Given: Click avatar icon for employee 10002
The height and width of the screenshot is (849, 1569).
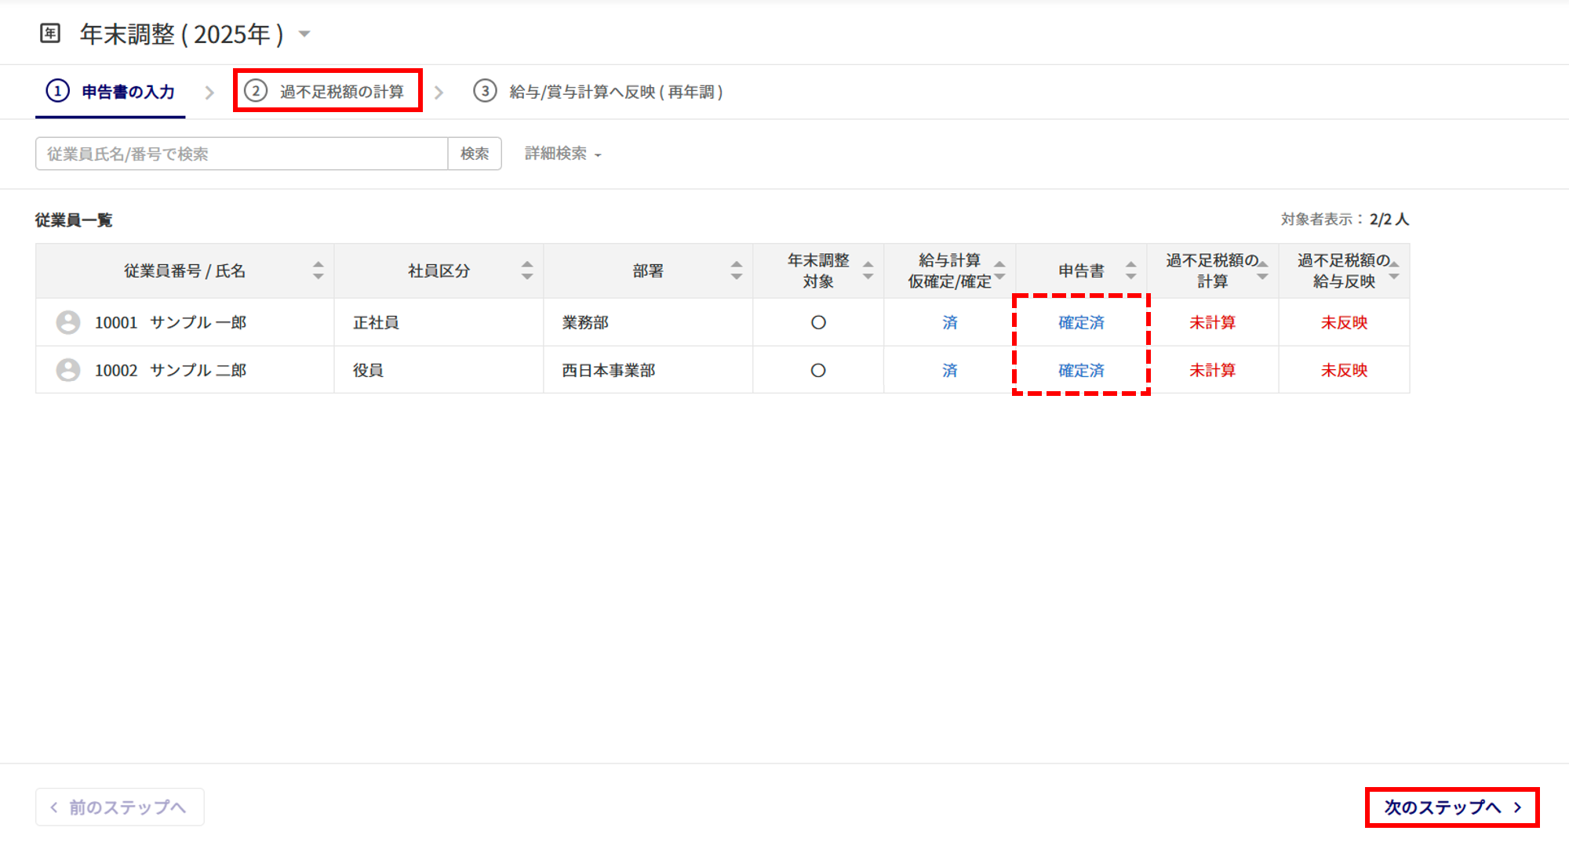Looking at the screenshot, I should pos(68,370).
